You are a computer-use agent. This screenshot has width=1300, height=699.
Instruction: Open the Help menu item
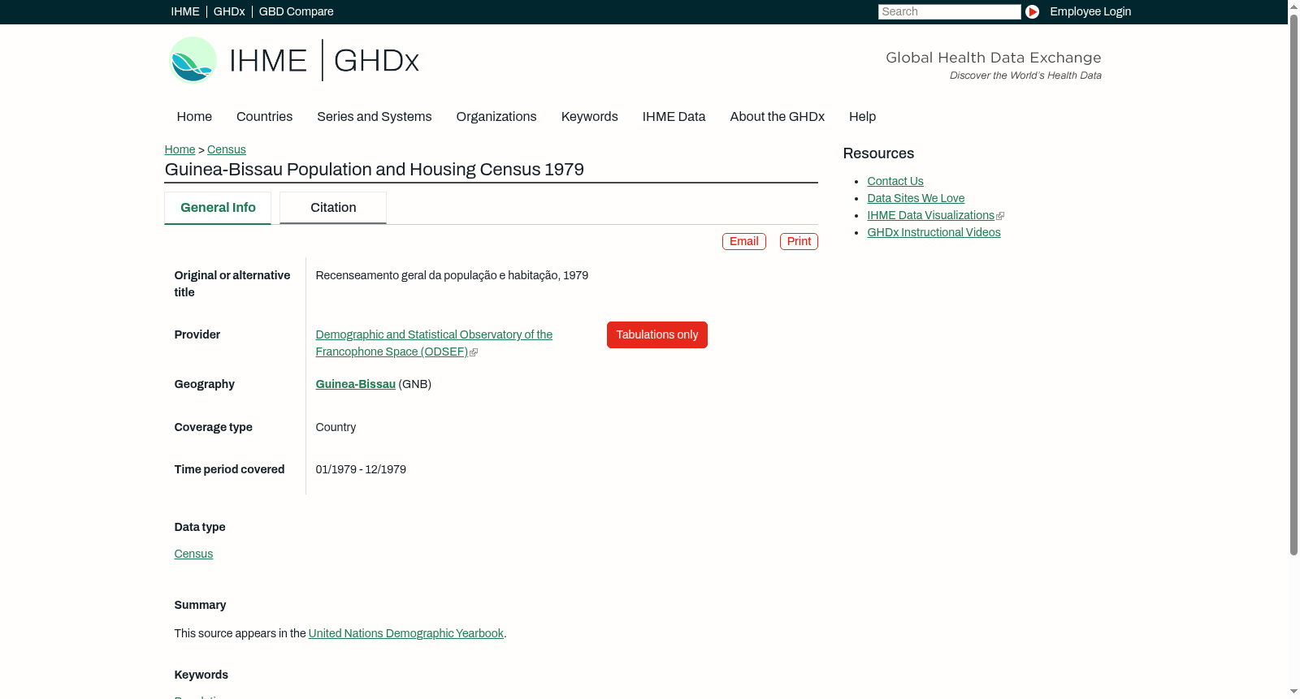tap(863, 117)
